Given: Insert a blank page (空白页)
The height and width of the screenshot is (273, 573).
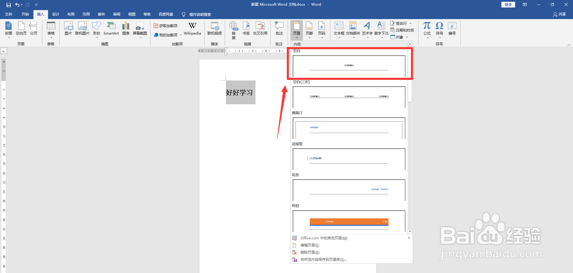Looking at the screenshot, I should pos(21,29).
